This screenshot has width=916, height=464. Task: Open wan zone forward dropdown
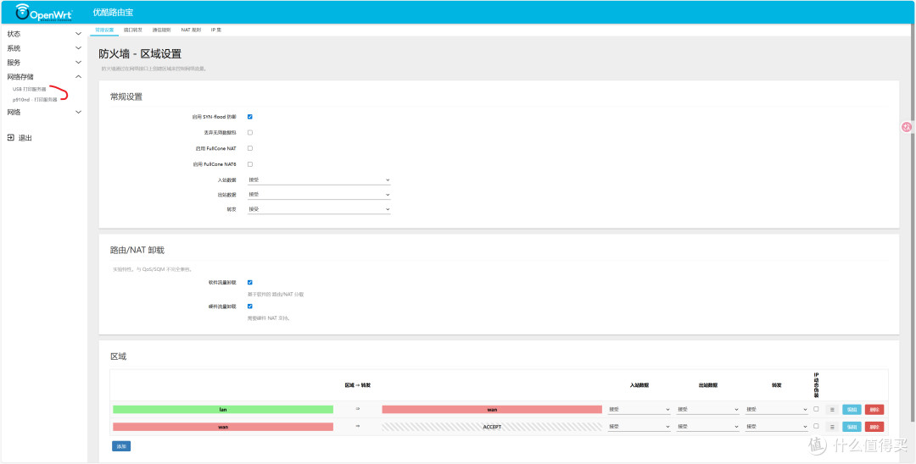[777, 427]
